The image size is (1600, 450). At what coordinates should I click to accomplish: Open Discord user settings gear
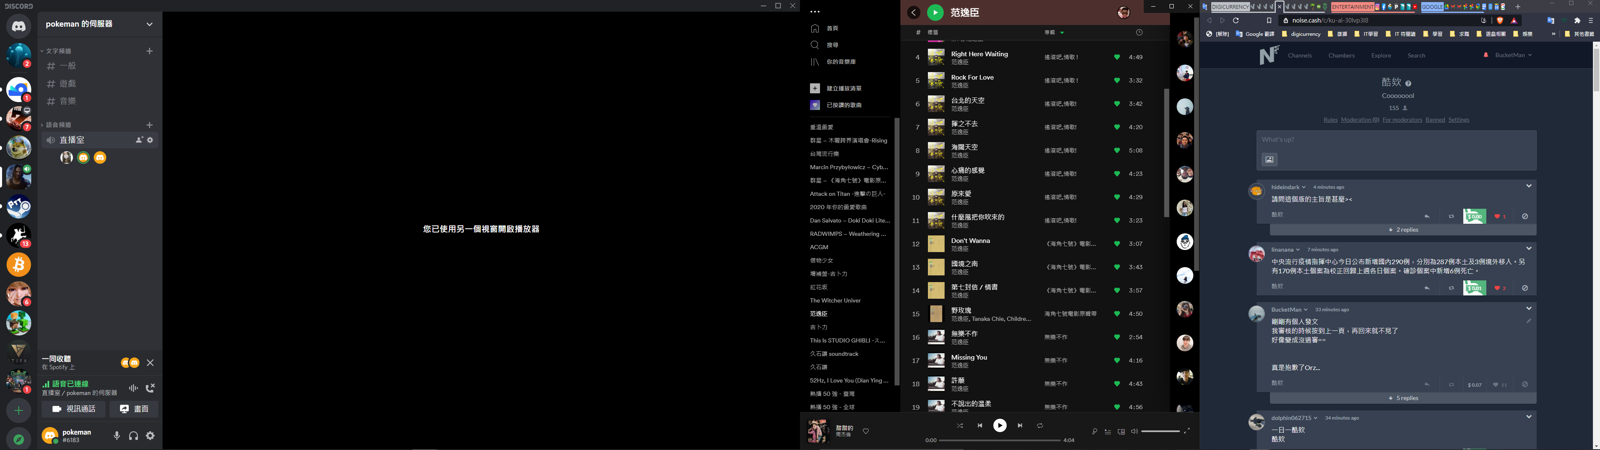click(x=150, y=436)
